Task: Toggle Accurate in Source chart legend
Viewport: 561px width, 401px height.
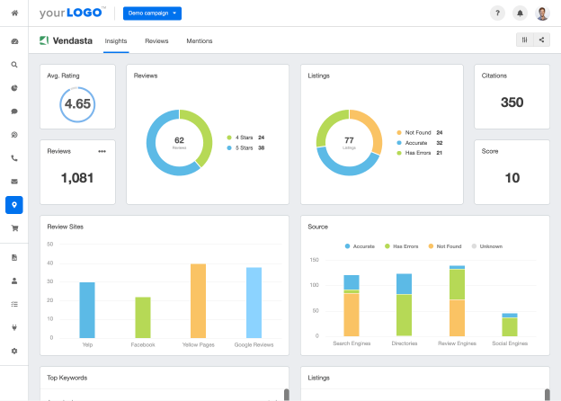Action: 360,246
